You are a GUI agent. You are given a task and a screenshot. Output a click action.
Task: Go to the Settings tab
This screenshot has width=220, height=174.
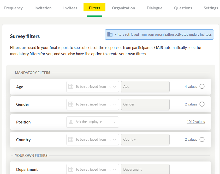point(211,8)
